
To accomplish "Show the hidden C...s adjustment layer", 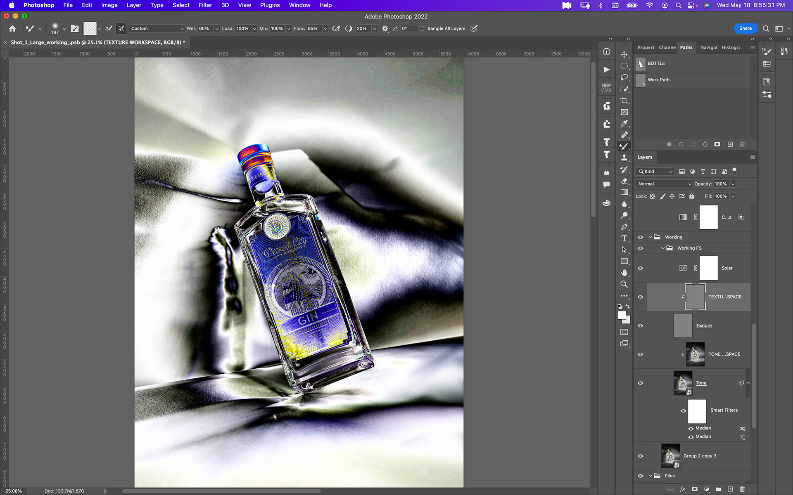I will pos(640,217).
